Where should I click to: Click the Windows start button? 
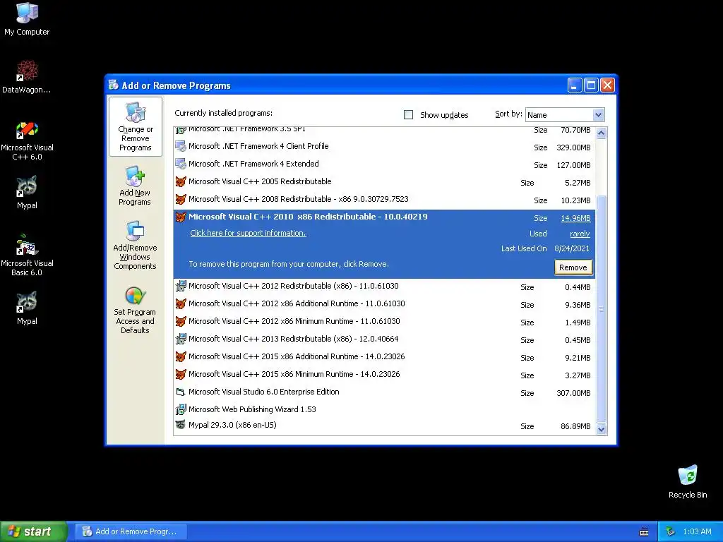point(33,531)
